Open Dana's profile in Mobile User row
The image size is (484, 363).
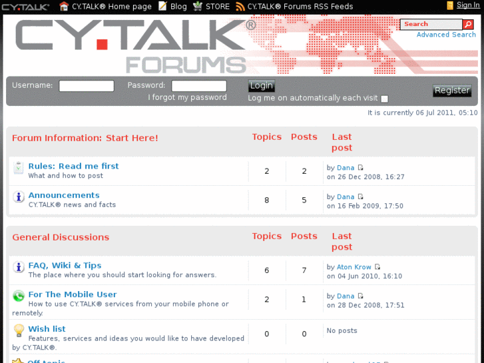(x=346, y=296)
